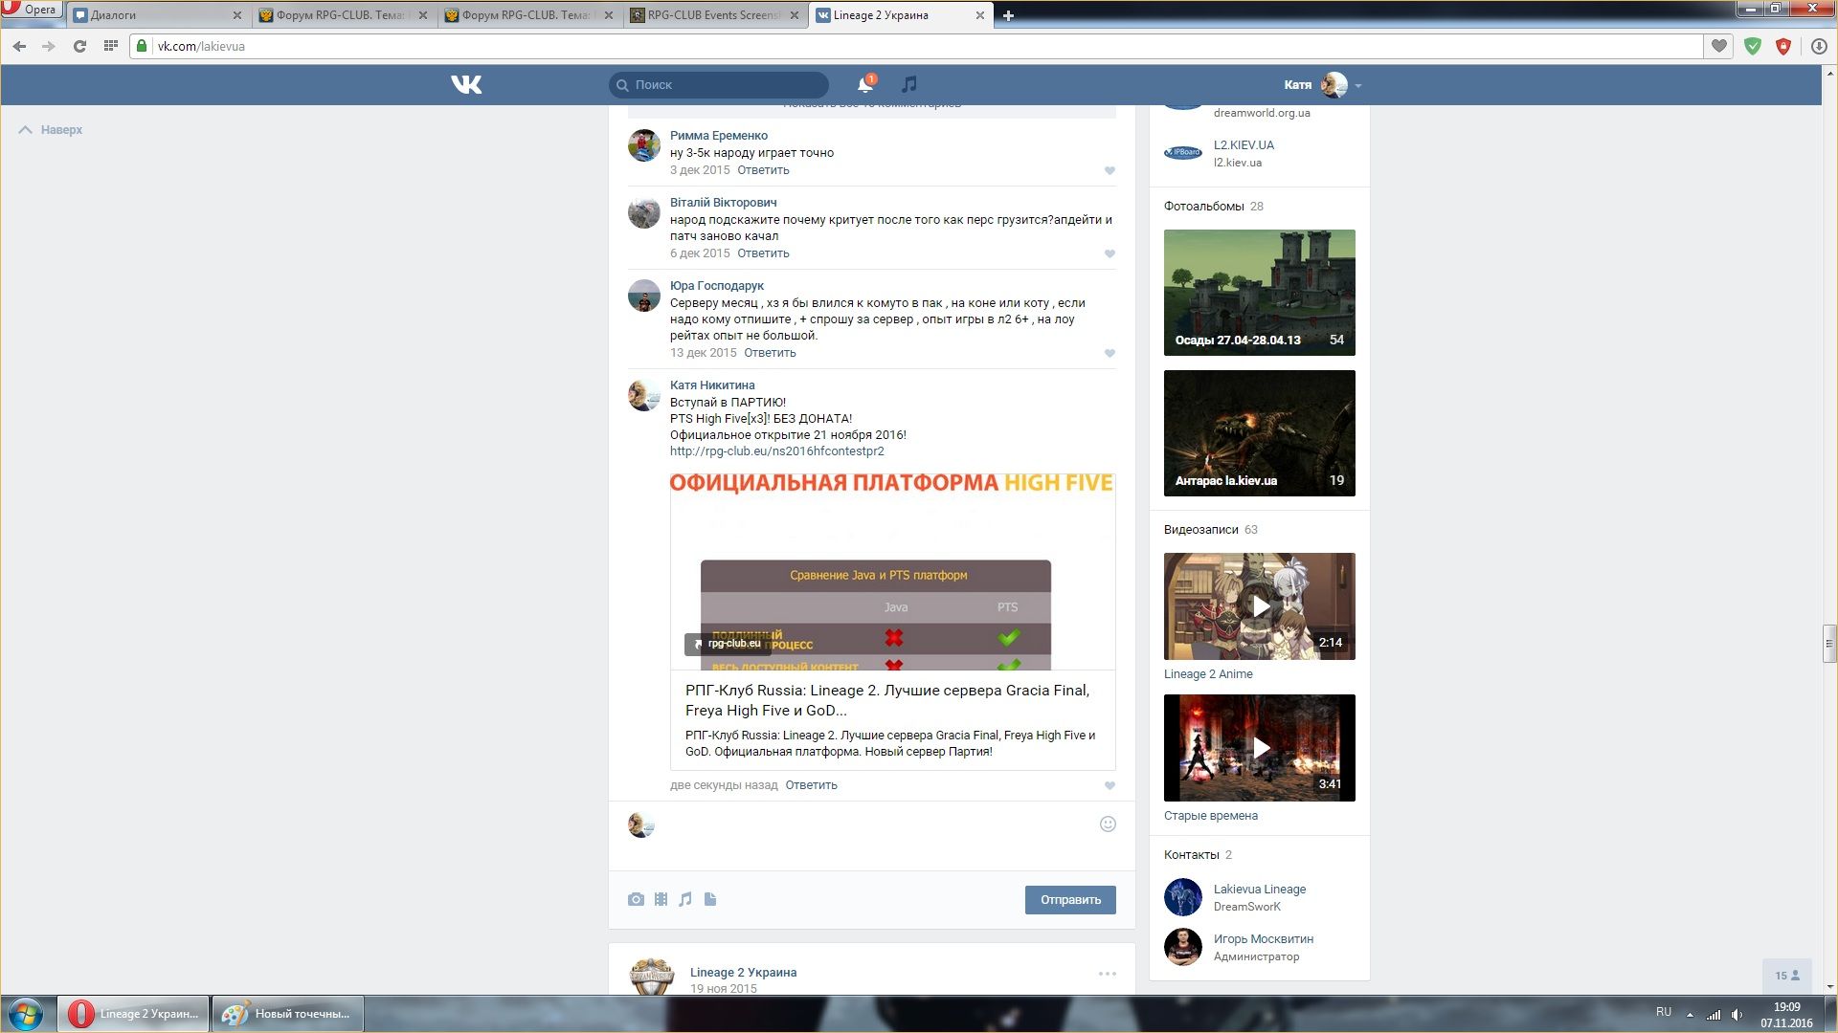Attach a video using the film icon

click(x=661, y=899)
